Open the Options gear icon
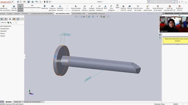Image resolution: width=188 pixels, height=105 pixels. [50, 2]
